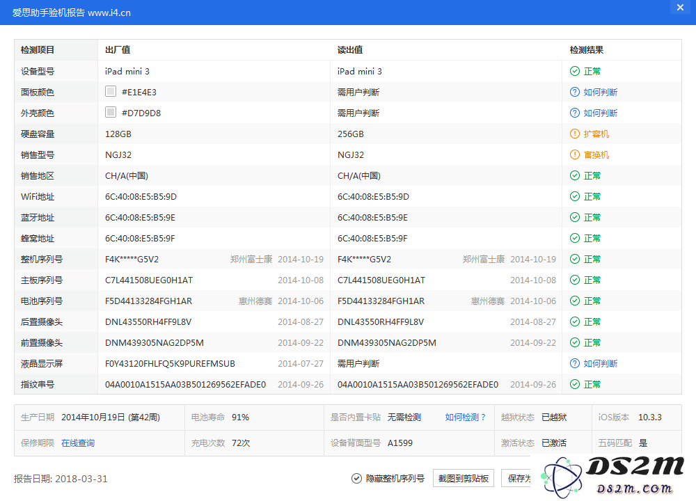Select factory rear camera serial DNL43550RH4FF9L8V
The width and height of the screenshot is (696, 501).
(x=148, y=321)
